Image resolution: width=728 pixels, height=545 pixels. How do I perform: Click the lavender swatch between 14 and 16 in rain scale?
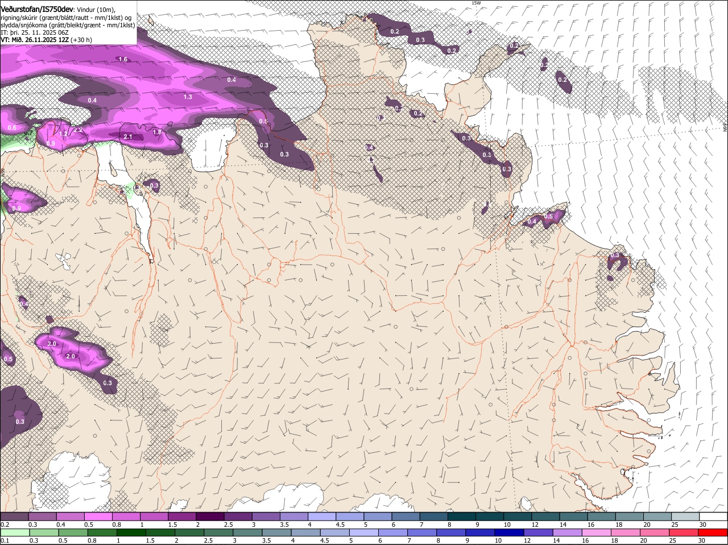(568, 532)
